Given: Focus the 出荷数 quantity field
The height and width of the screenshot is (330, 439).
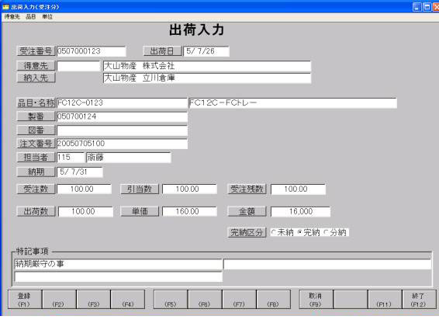Looking at the screenshot, I should click(85, 212).
